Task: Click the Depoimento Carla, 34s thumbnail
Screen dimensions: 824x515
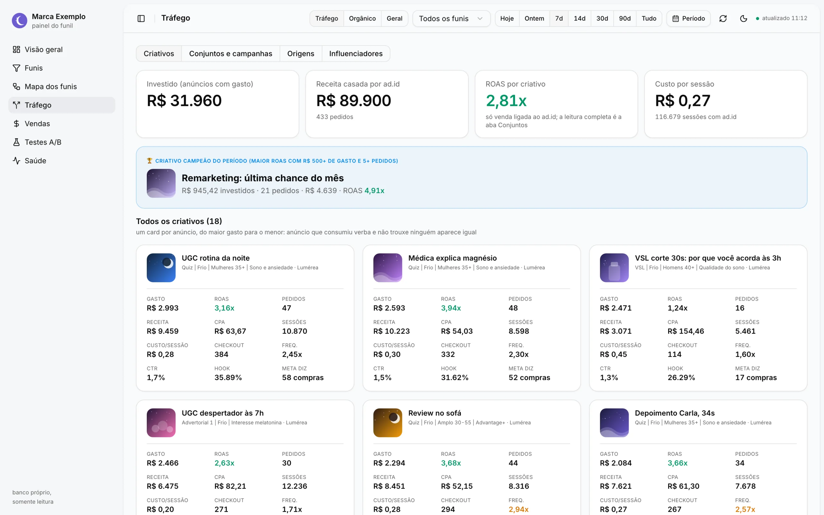Action: [x=614, y=423]
